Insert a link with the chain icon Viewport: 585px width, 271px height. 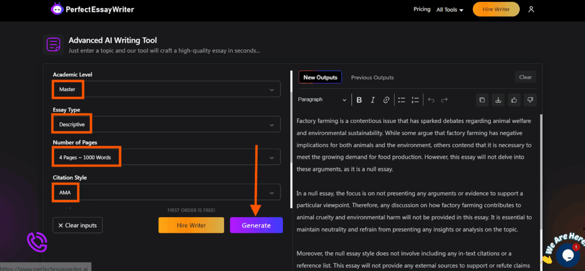coord(386,99)
